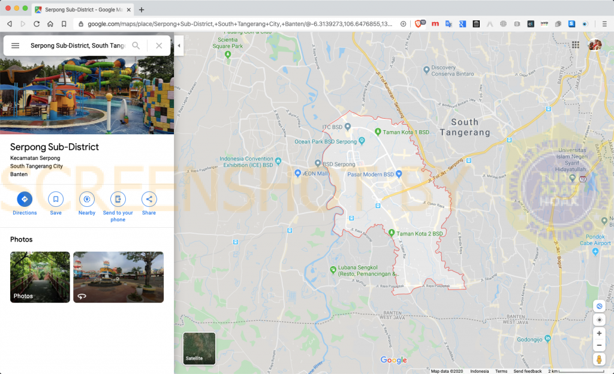Click the Send feedback link
This screenshot has width=614, height=374.
(528, 371)
